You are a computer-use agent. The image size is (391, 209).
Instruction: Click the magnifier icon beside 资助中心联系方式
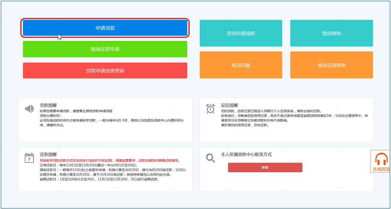click(210, 158)
